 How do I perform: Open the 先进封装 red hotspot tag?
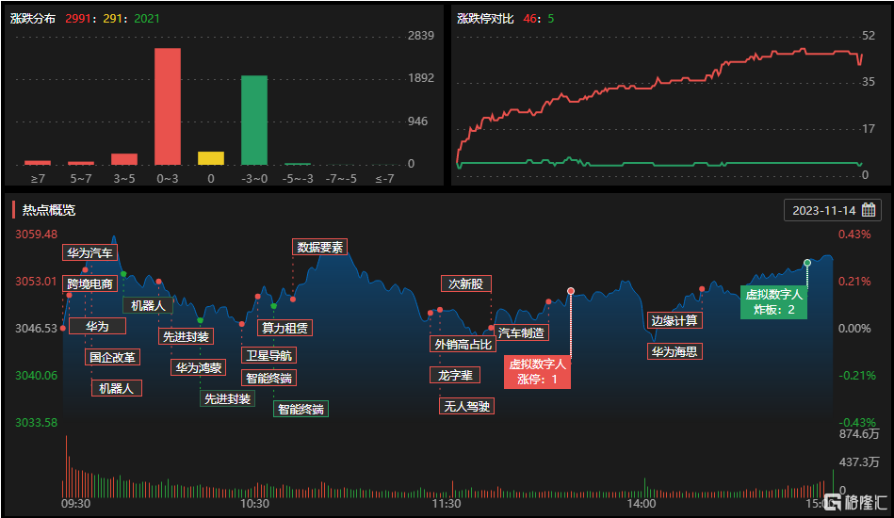click(x=186, y=336)
